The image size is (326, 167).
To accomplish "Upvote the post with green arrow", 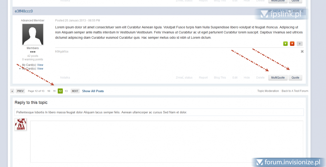I will (286, 44).
